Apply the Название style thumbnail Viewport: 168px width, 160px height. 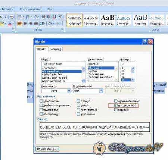coord(140,20)
